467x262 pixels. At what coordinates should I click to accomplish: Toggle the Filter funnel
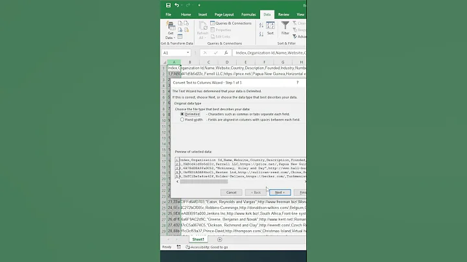pyautogui.click(x=285, y=29)
